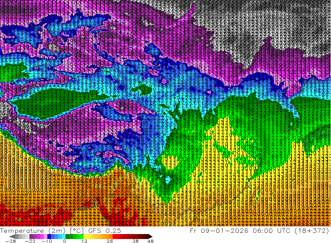Click the "-28" legend value
Viewport: 331px width, 243px height.
pyautogui.click(x=11, y=241)
